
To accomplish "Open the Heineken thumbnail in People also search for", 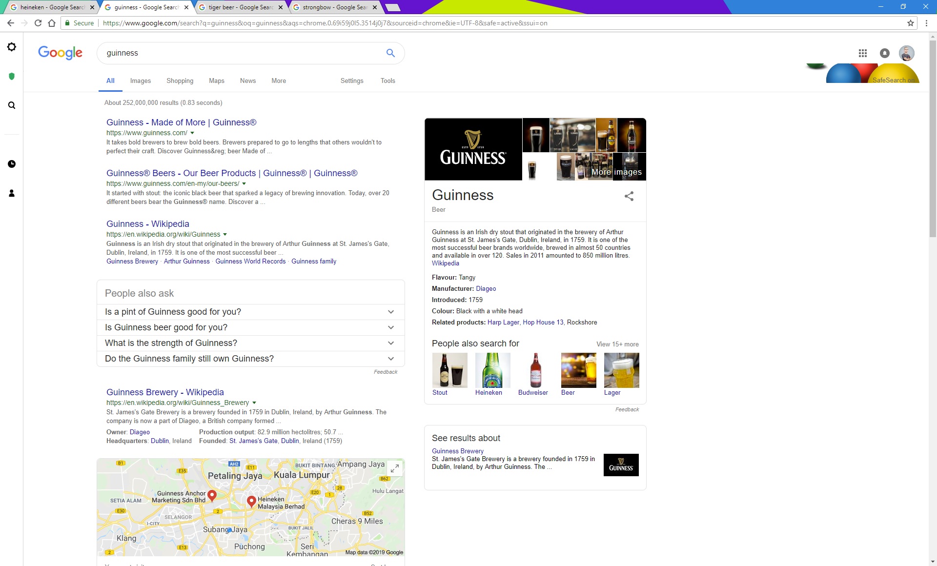I will (x=492, y=370).
